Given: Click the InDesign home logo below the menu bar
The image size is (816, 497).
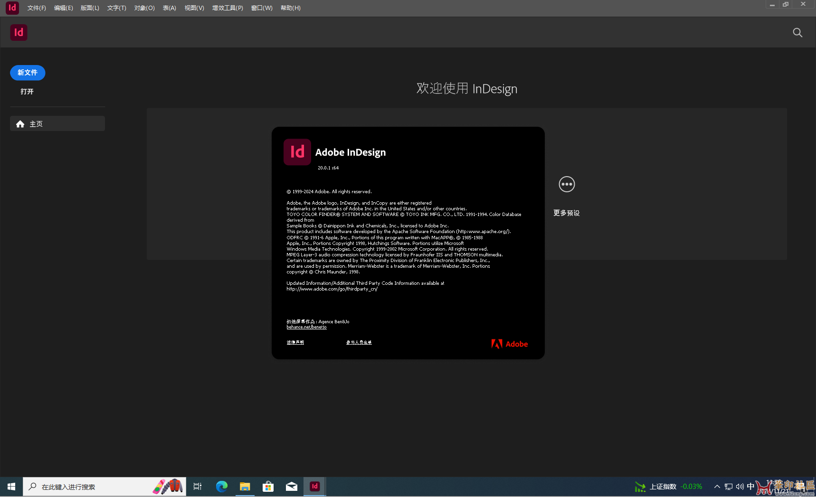Looking at the screenshot, I should click(19, 32).
